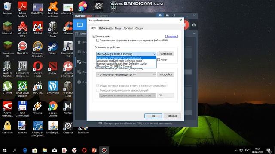Open Minecraft desktop icon
The height and width of the screenshot is (154, 275).
pyautogui.click(x=7, y=28)
